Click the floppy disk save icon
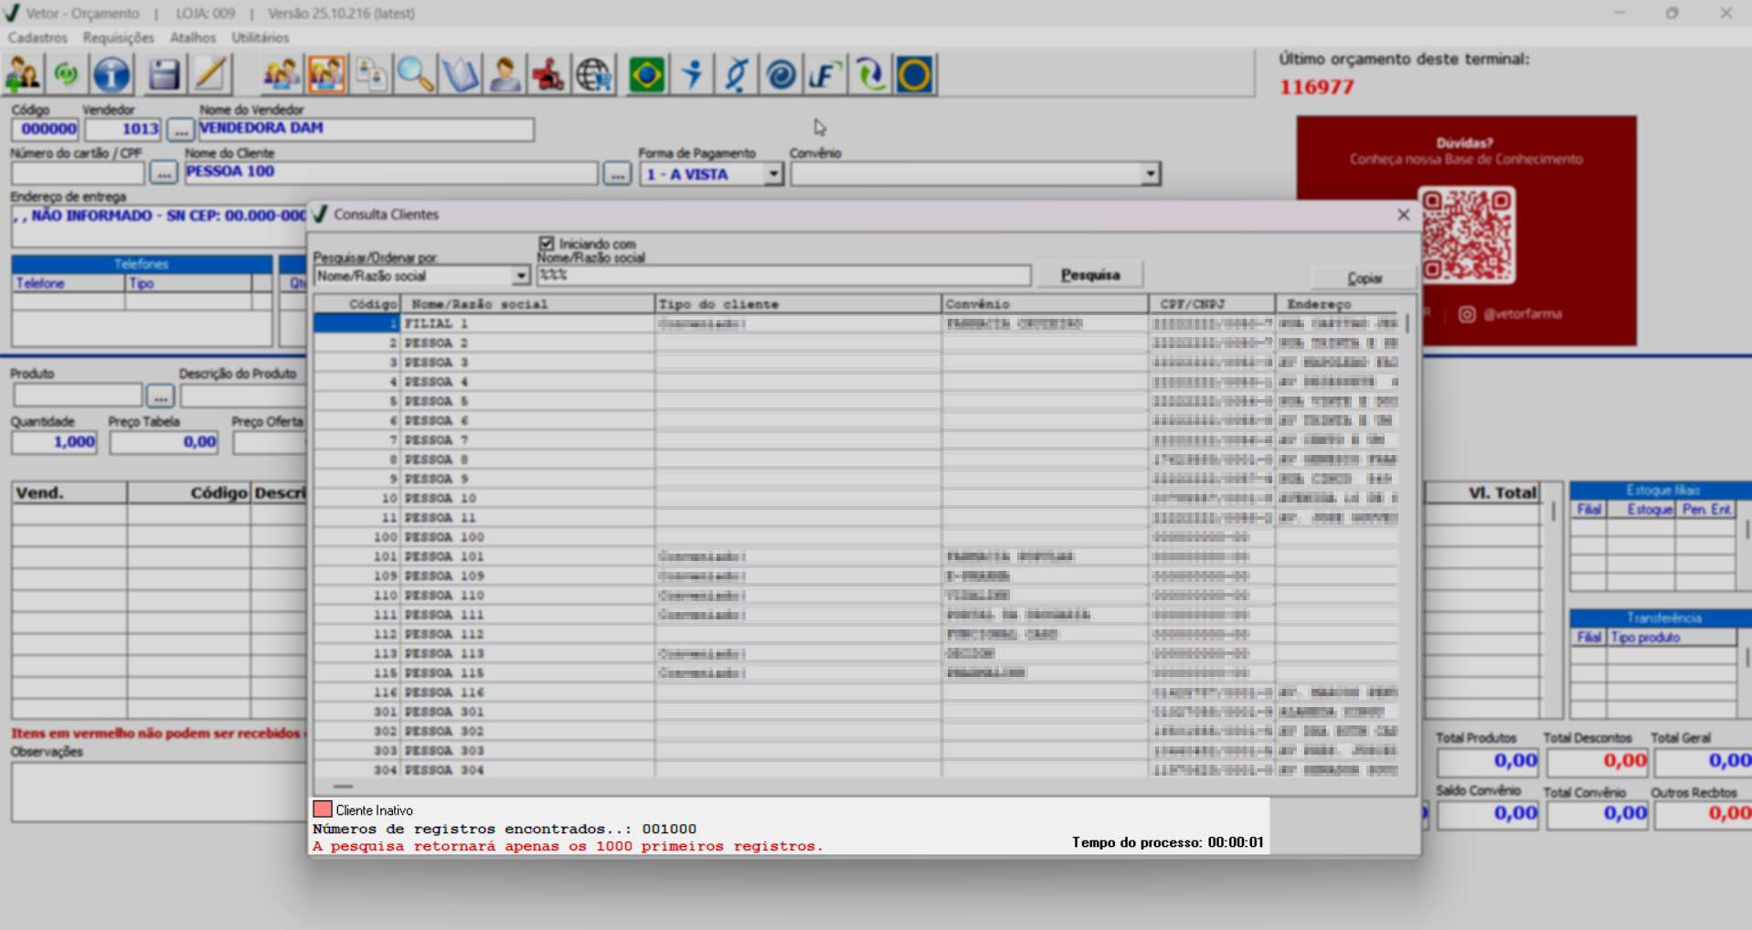The image size is (1752, 930). [x=164, y=75]
